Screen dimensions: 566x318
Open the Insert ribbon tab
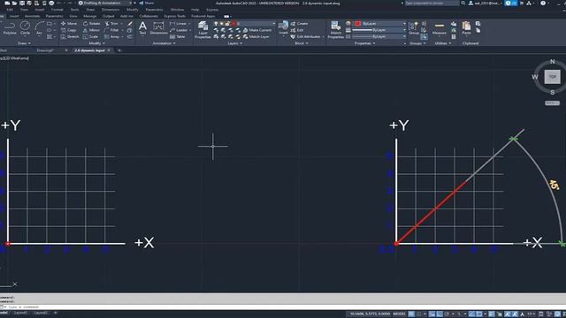14,16
